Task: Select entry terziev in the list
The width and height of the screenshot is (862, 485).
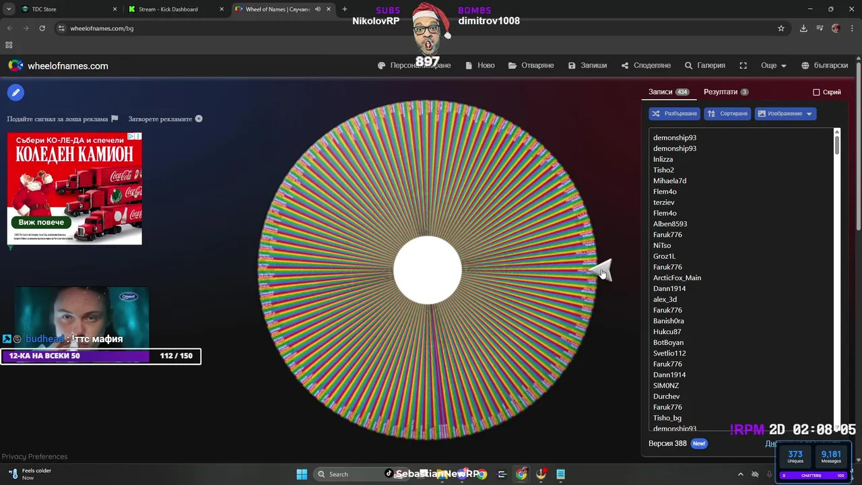Action: click(663, 202)
